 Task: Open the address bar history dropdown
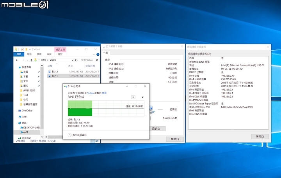click(x=73, y=60)
